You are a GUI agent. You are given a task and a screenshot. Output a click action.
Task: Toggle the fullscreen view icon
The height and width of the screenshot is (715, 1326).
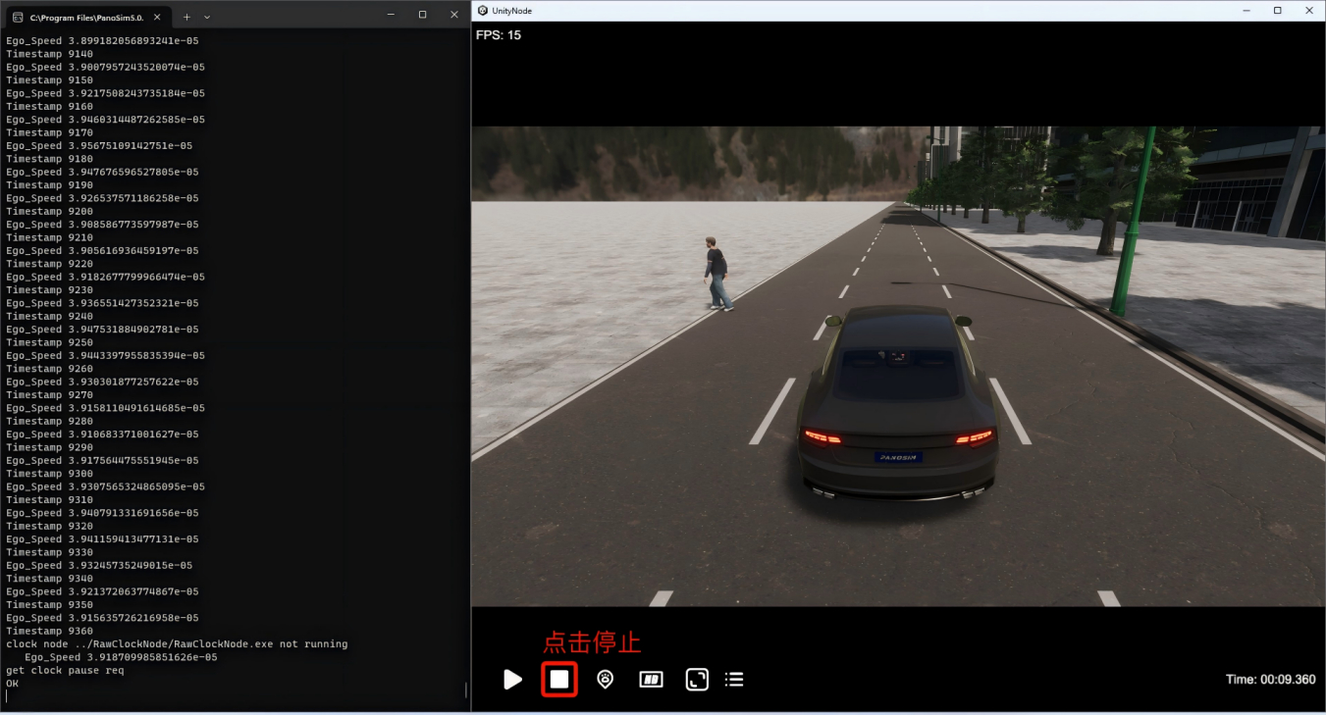point(697,679)
